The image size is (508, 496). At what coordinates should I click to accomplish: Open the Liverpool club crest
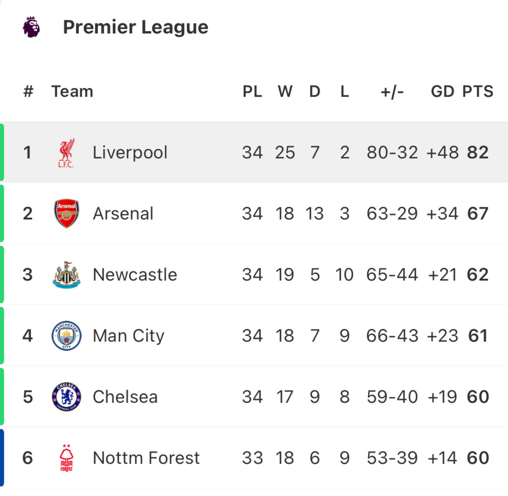[66, 153]
